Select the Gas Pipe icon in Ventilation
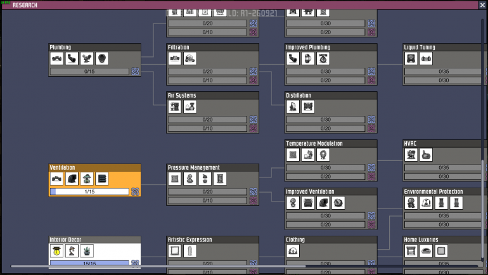The image size is (488, 275). [72, 179]
